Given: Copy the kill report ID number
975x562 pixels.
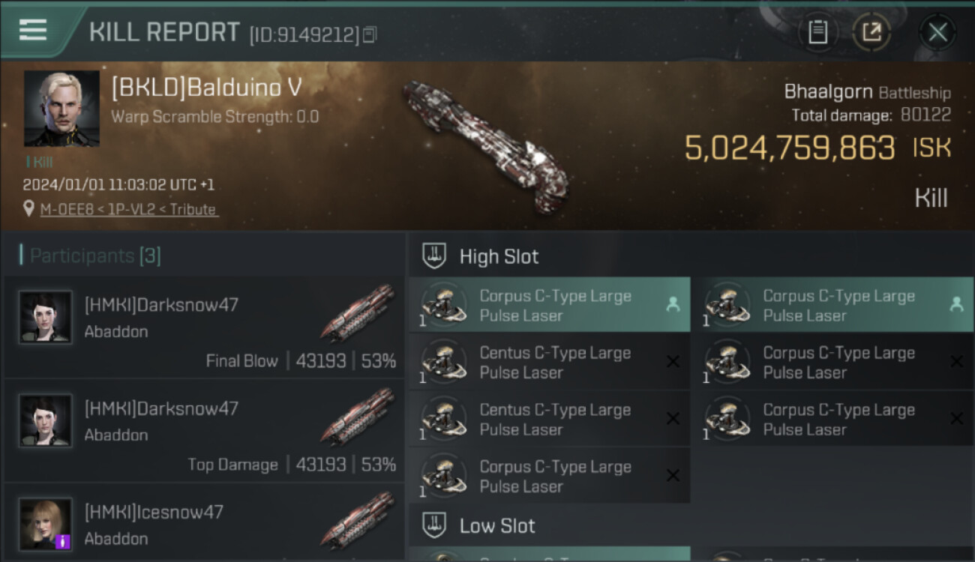Looking at the screenshot, I should pos(369,34).
